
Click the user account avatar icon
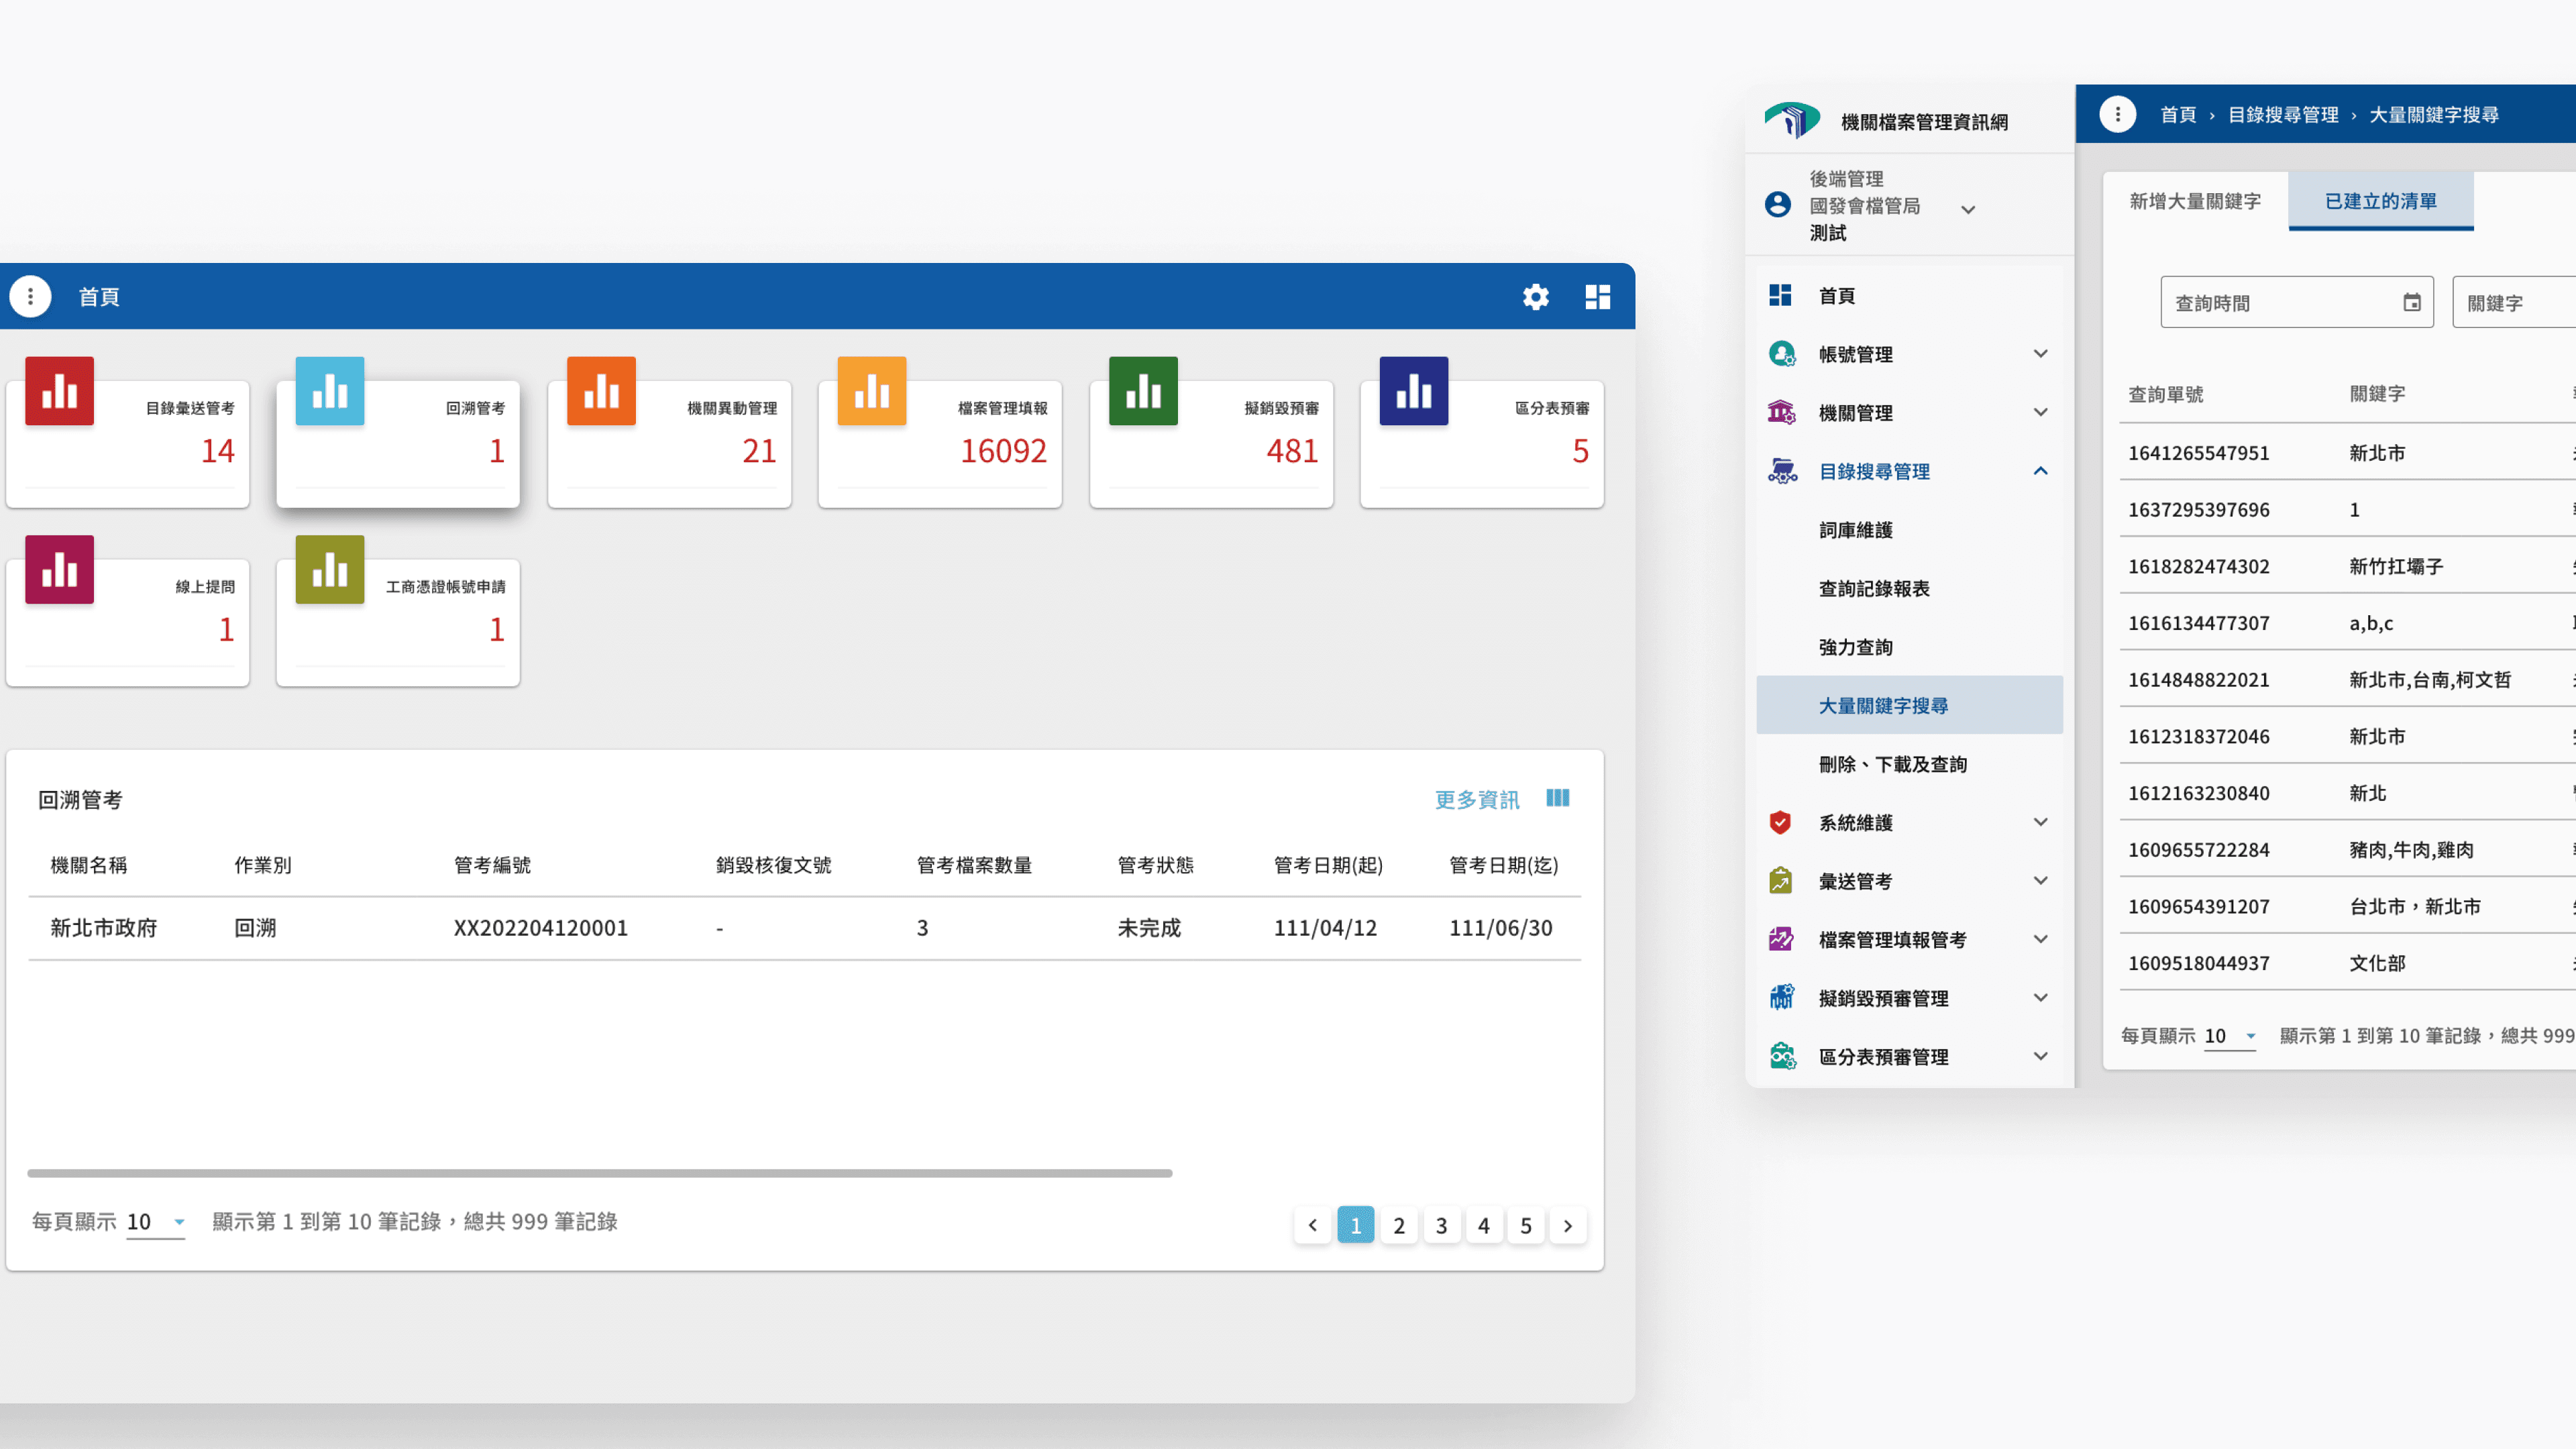click(x=1777, y=205)
